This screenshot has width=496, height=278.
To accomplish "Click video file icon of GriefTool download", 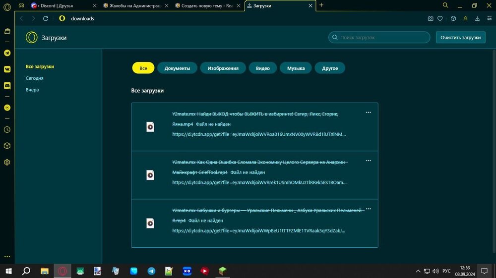I will [150, 175].
